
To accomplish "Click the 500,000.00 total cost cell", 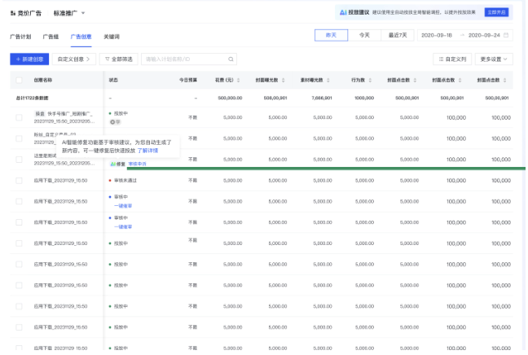I will tap(230, 99).
